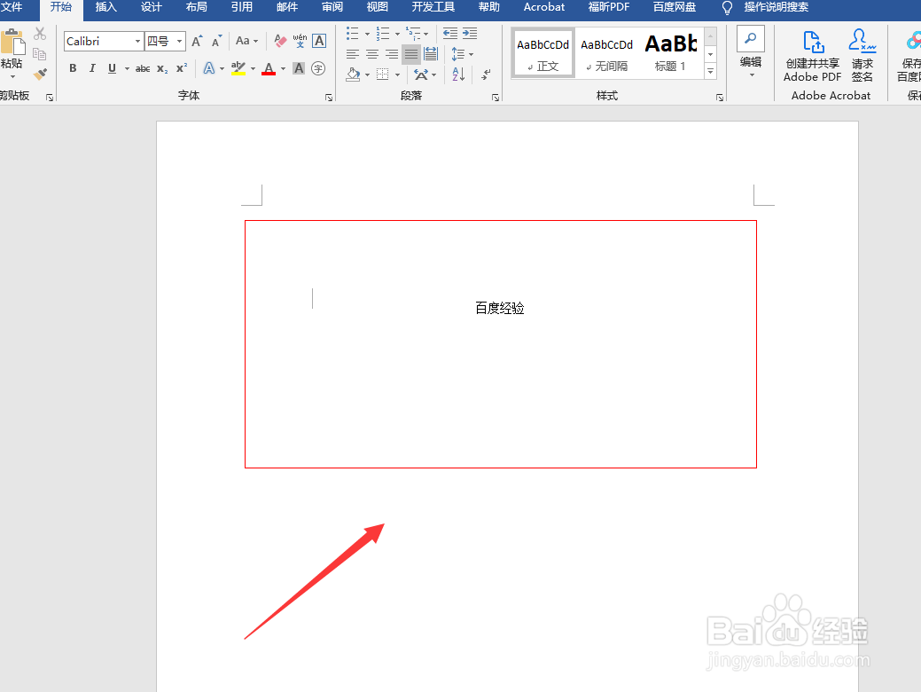Switch to the 设计 tab

coord(151,8)
